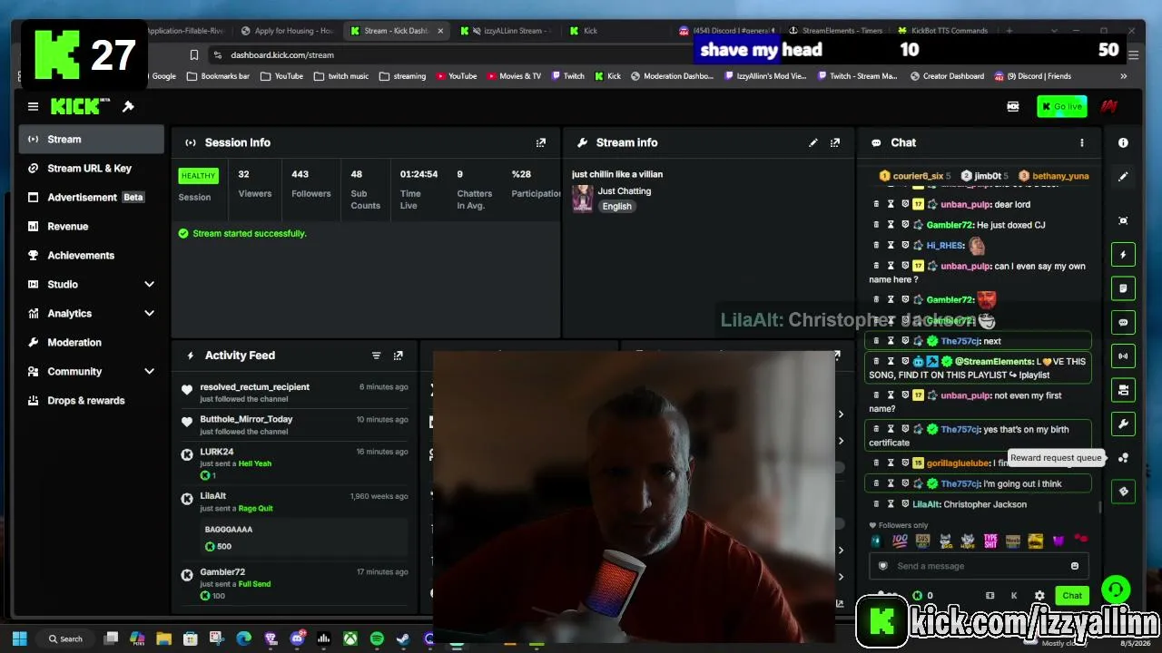Open the broadcast signal widget in right sidebar
This screenshot has width=1162, height=653.
click(x=1123, y=356)
